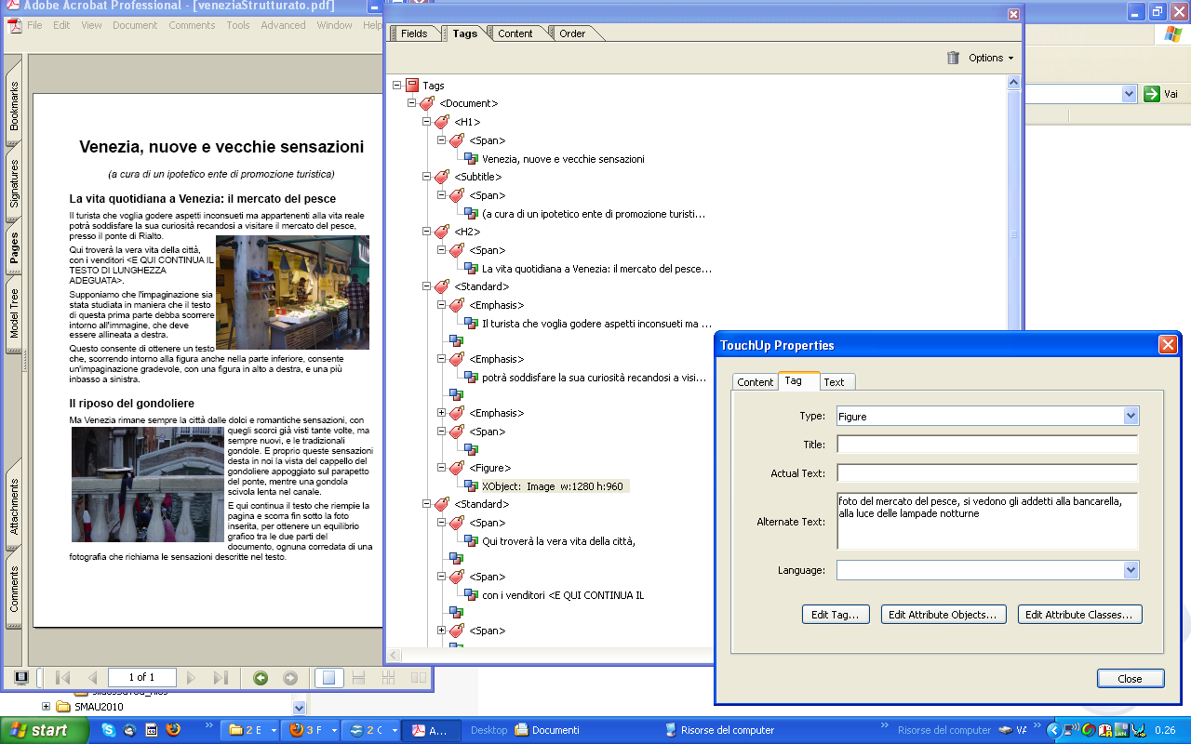This screenshot has width=1191, height=744.
Task: Open the Comments side panel tab
Action: coord(14,590)
